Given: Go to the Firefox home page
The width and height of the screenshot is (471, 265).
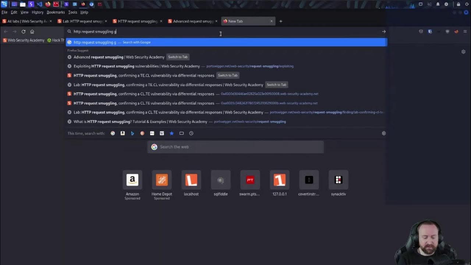Looking at the screenshot, I should pos(32,32).
